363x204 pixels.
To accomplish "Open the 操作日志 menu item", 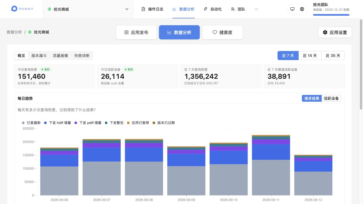I will (152, 9).
